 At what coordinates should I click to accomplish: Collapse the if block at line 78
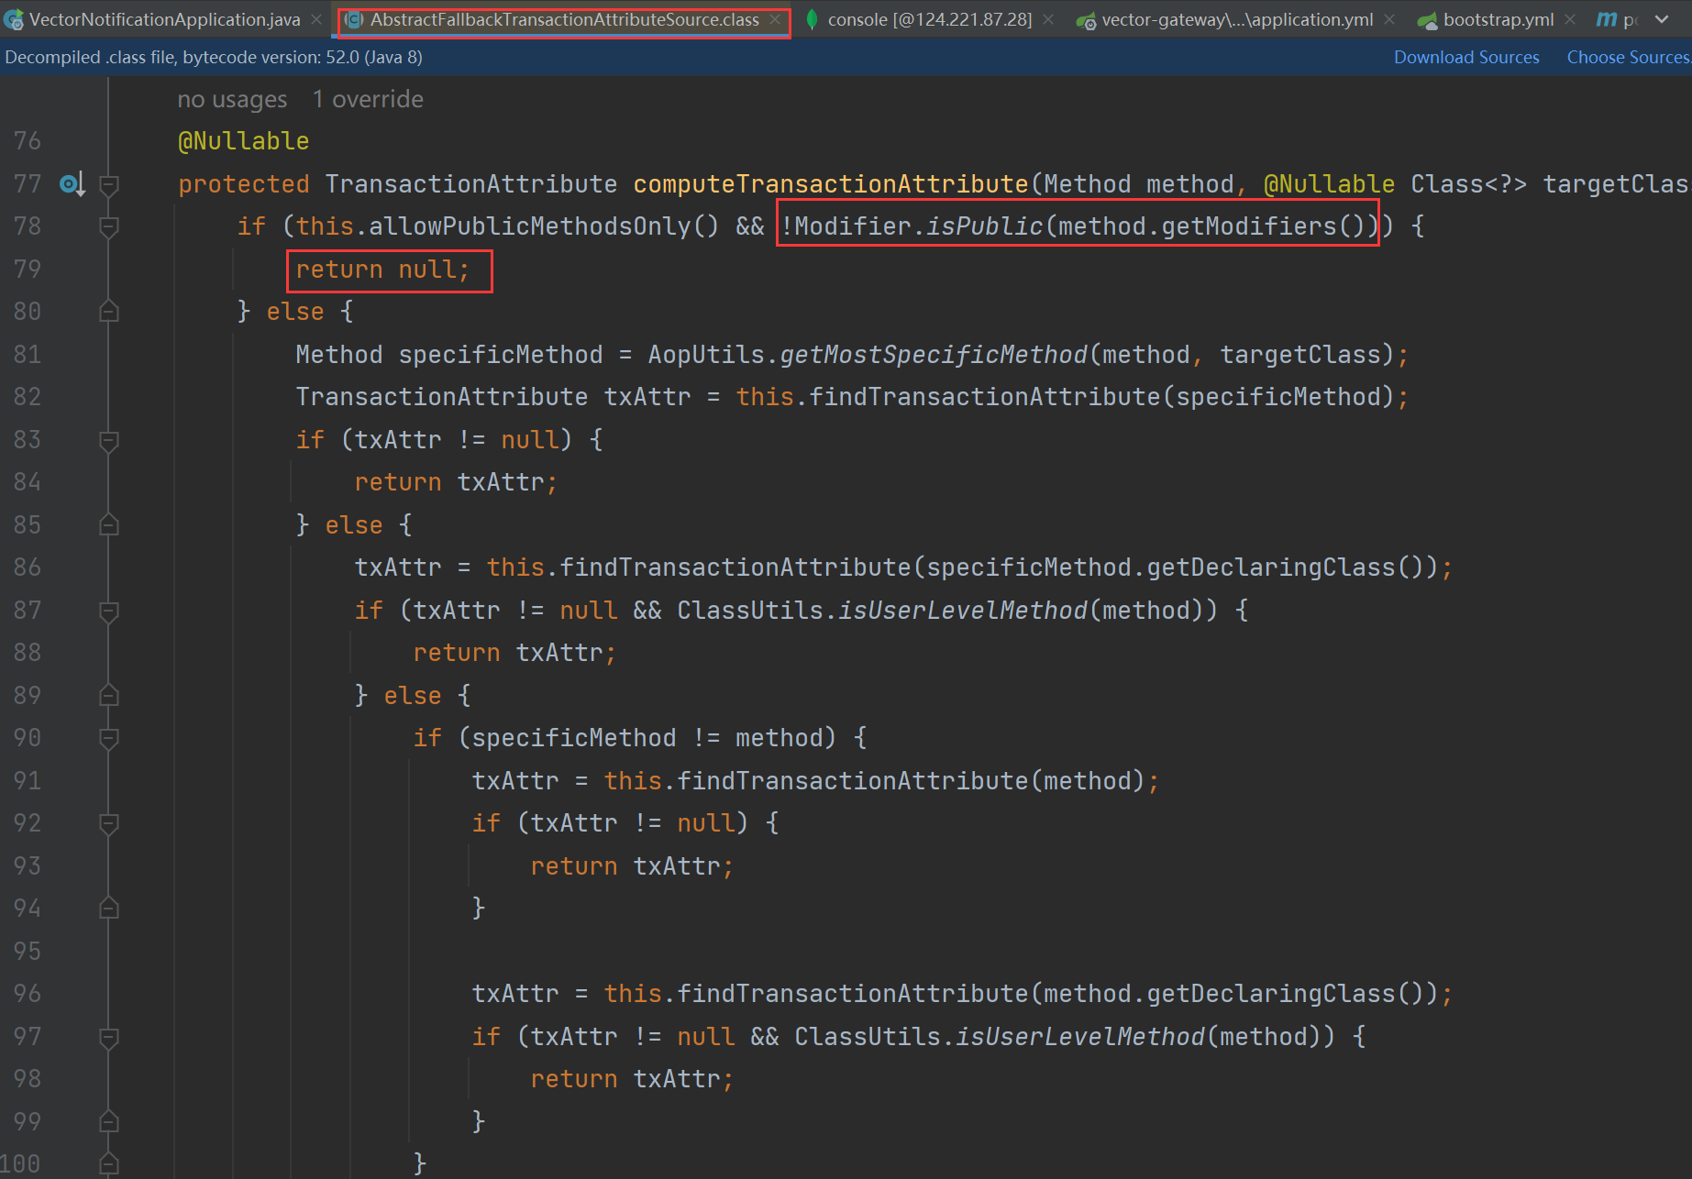point(108,226)
